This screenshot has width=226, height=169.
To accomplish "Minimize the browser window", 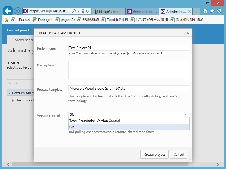I will [x=200, y=3].
